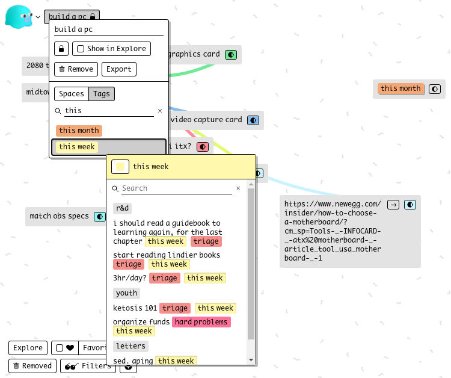Click the Kinopio blob logo

pyautogui.click(x=18, y=17)
